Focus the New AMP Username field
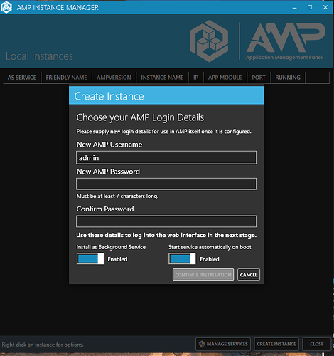This screenshot has width=334, height=356. (x=166, y=157)
